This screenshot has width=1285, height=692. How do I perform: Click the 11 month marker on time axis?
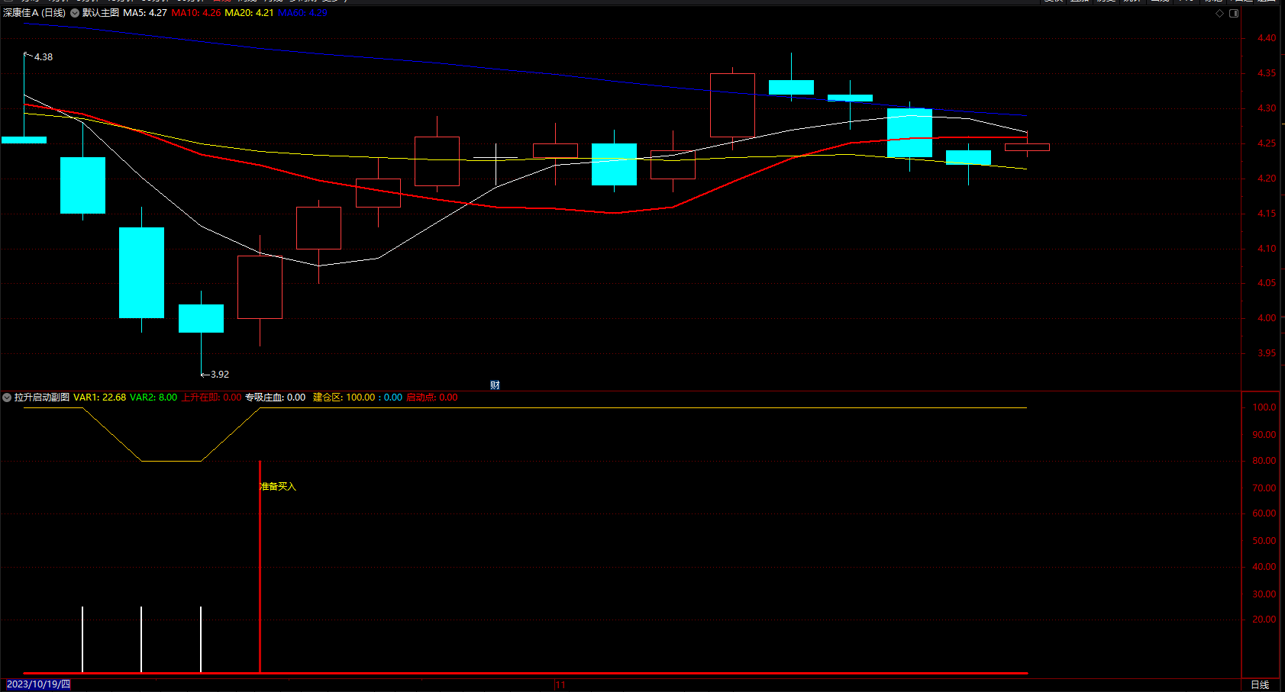pyautogui.click(x=561, y=684)
